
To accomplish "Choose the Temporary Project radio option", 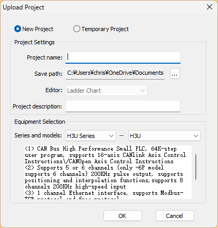I will tap(77, 29).
